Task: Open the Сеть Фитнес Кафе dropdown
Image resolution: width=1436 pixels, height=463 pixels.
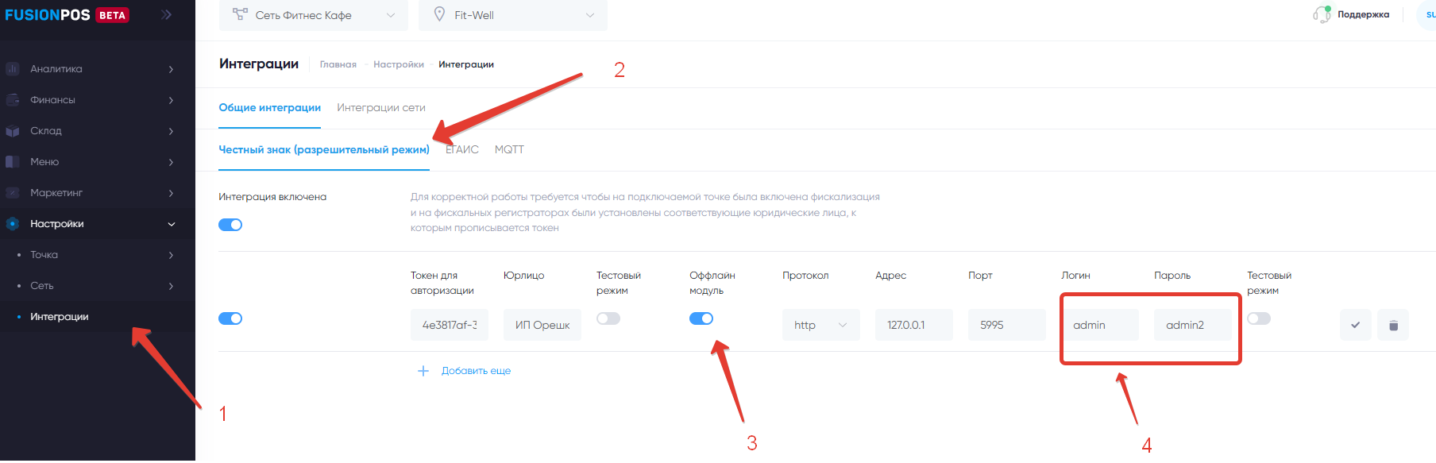Action: 314,15
